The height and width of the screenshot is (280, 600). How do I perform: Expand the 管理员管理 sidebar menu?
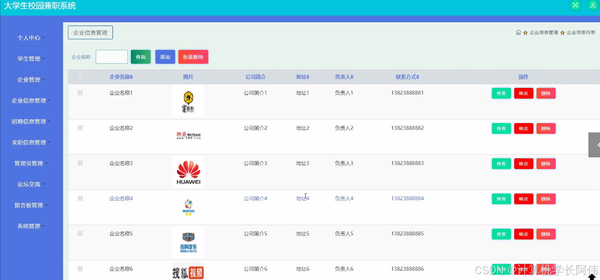pos(31,164)
